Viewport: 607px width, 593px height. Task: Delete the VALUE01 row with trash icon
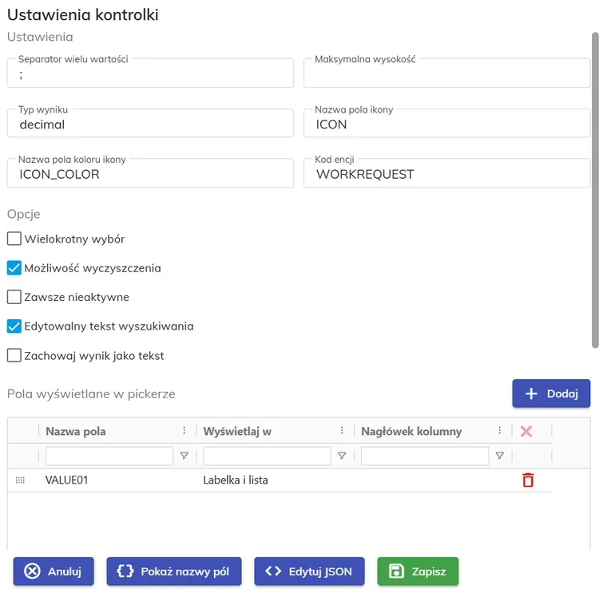528,480
